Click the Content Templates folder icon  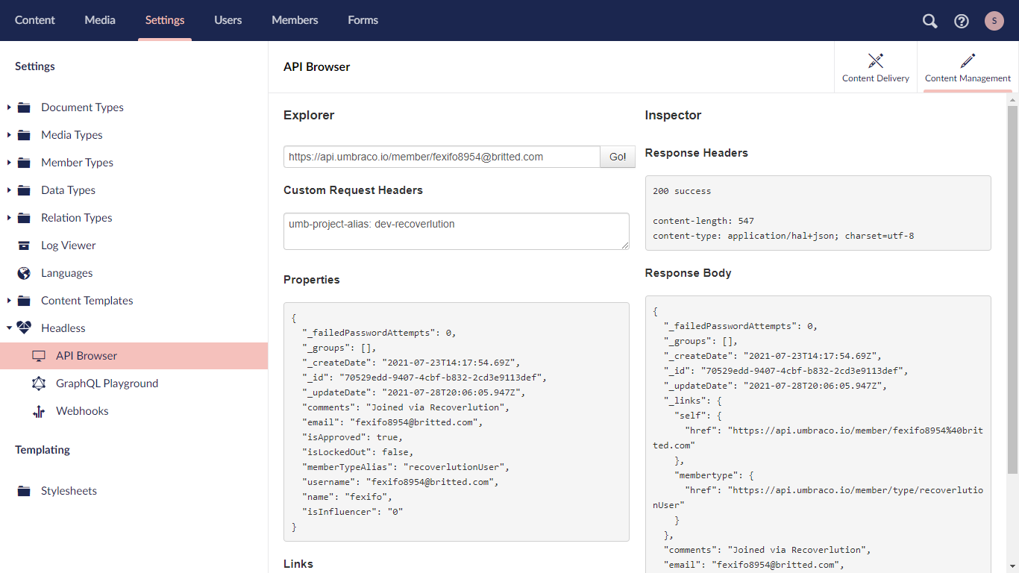pyautogui.click(x=24, y=301)
